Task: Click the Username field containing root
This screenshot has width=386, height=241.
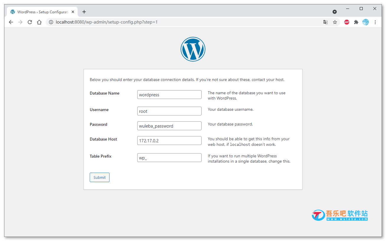Action: (x=169, y=111)
